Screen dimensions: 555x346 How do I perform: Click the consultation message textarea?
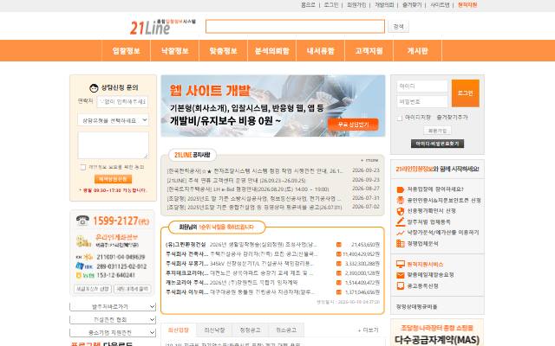[114, 145]
